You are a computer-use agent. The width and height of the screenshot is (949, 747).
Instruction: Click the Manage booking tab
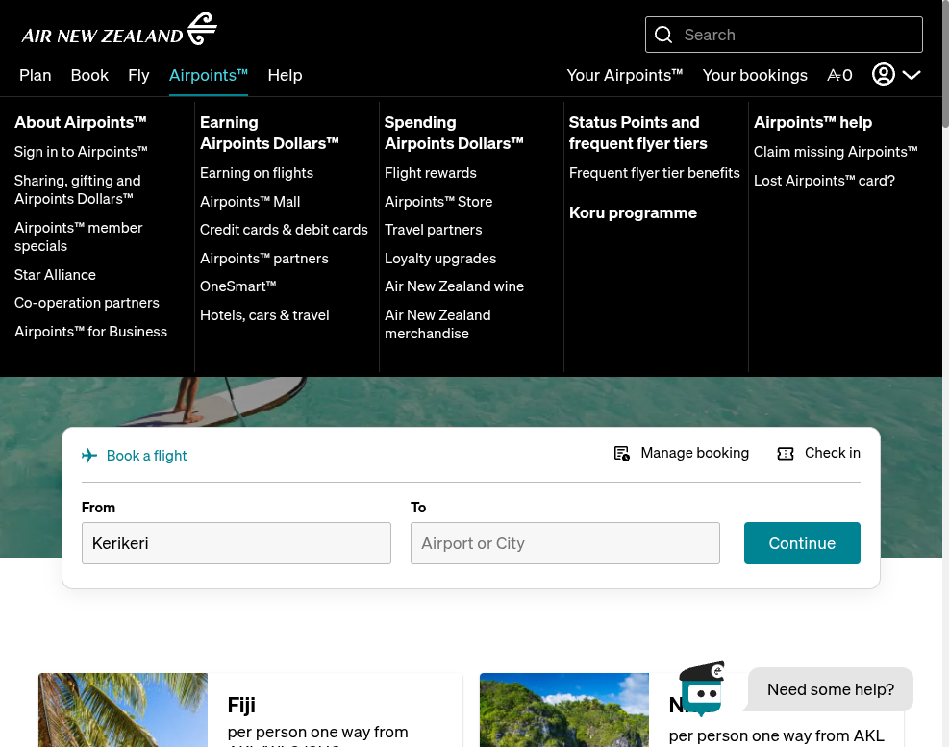[x=682, y=454]
